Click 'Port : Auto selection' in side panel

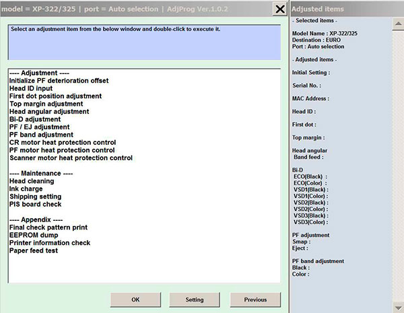point(318,46)
